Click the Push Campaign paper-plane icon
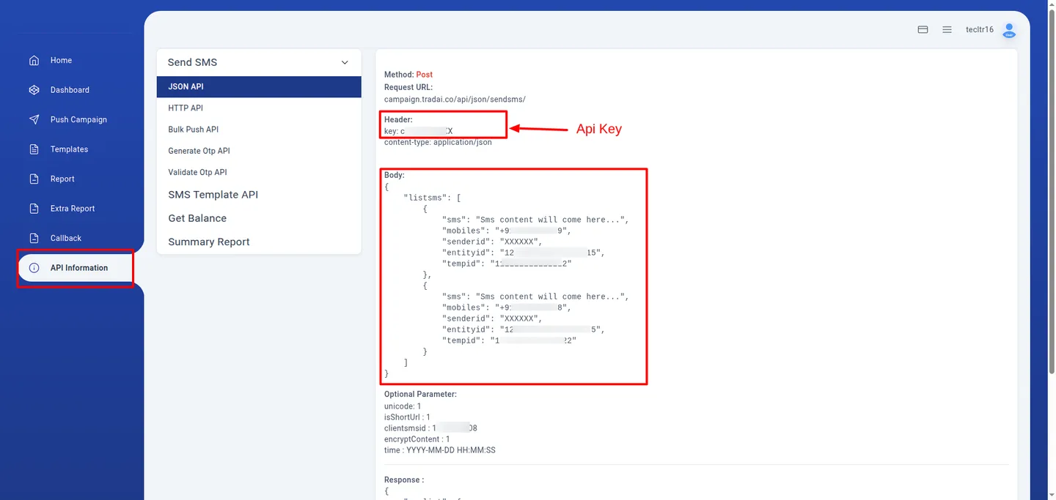Viewport: 1056px width, 500px height. [x=34, y=119]
